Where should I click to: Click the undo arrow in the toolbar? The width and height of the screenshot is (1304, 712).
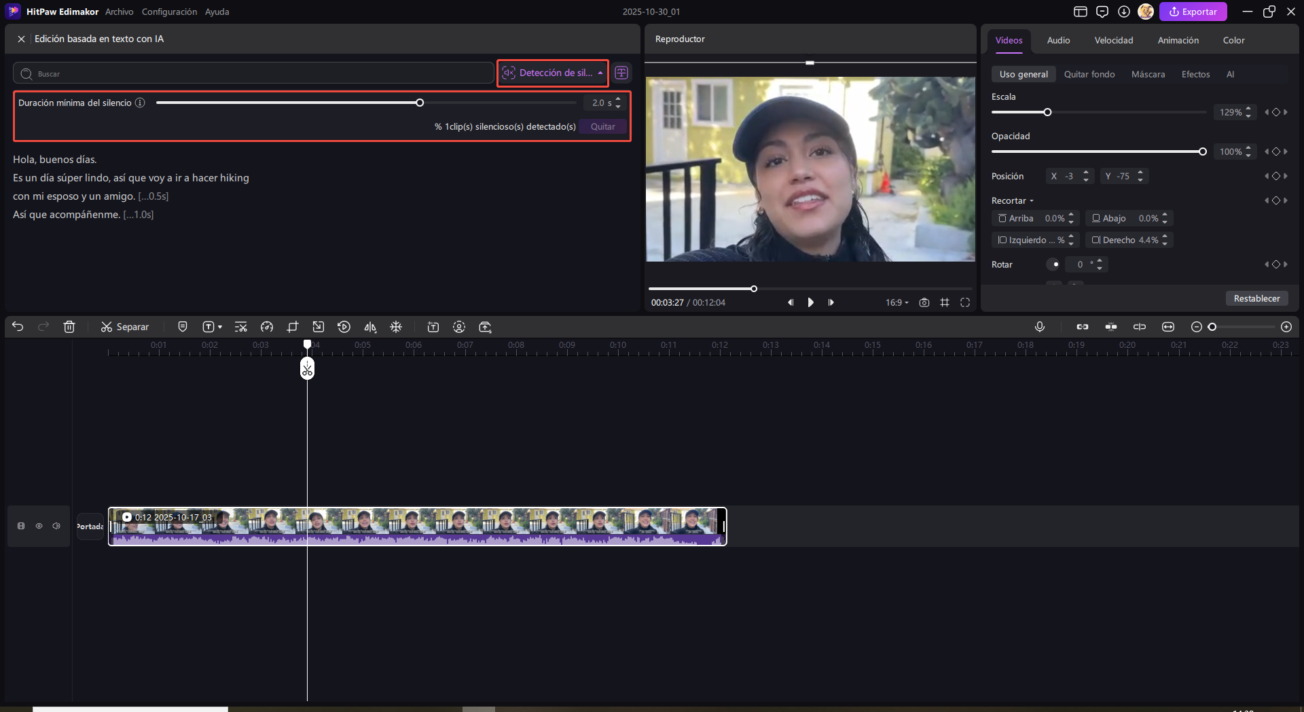[x=18, y=327]
